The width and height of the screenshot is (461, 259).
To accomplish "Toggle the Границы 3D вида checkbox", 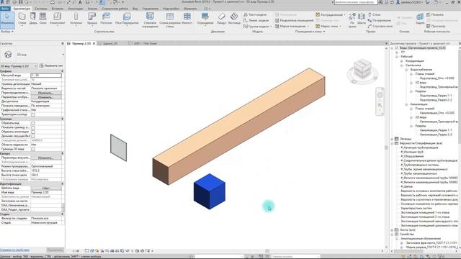I will tap(33, 149).
